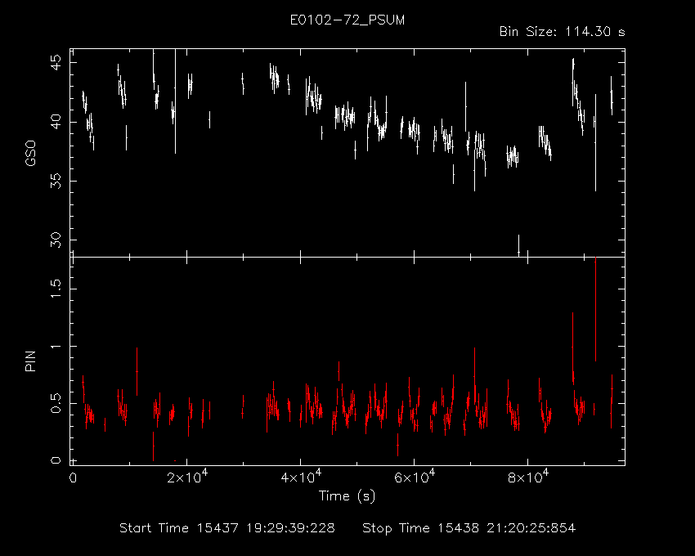Image resolution: width=695 pixels, height=556 pixels.
Task: Click the 8×10^4 time tick label
Action: [x=528, y=477]
